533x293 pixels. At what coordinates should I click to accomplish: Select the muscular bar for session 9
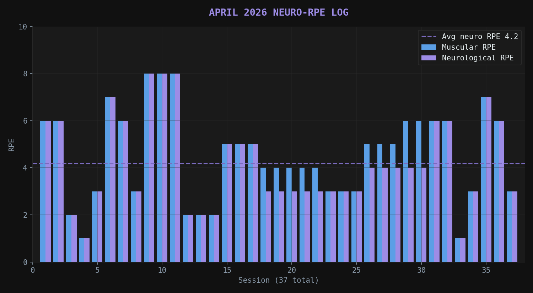tap(146, 168)
